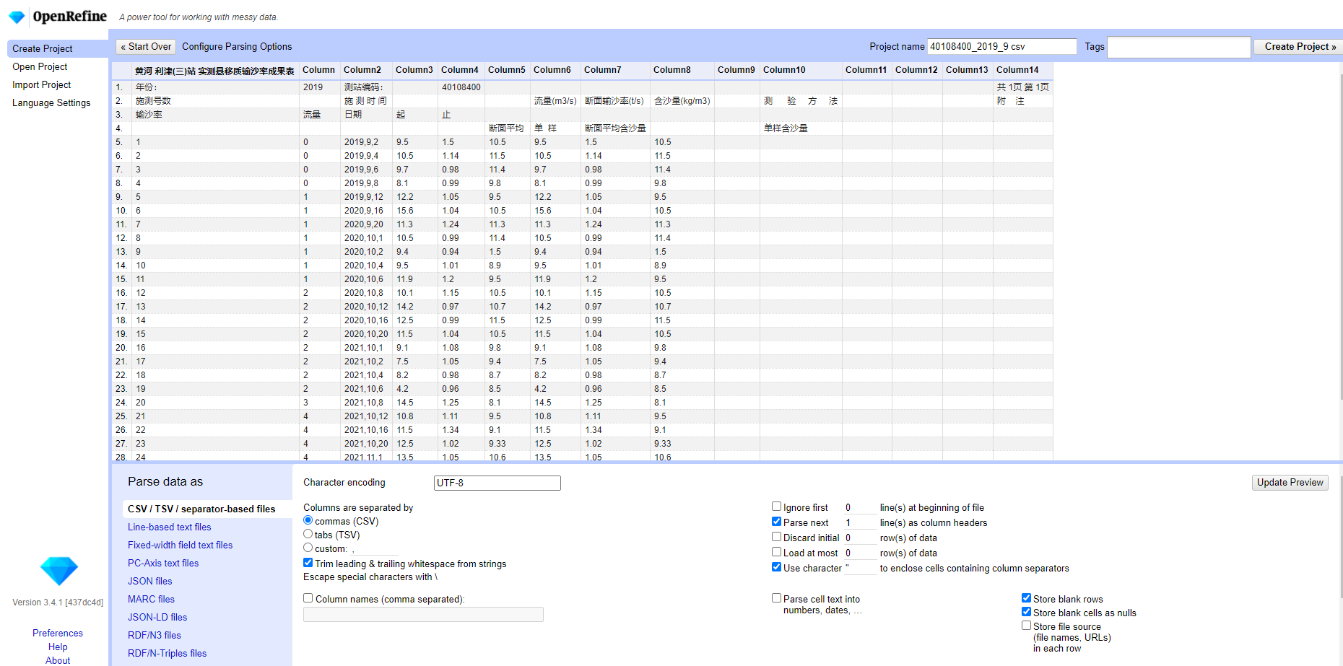The width and height of the screenshot is (1343, 666).
Task: Toggle Trim leading & trailing whitespace checkbox
Action: coord(308,563)
